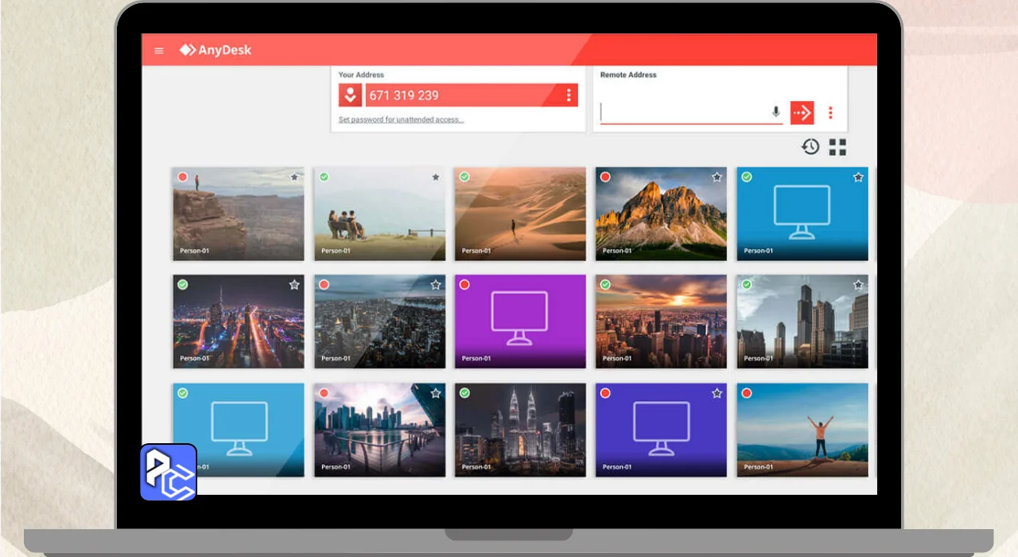1018x557 pixels.
Task: Open the thumbnail of a person on a canyon cliff
Action: pos(239,213)
